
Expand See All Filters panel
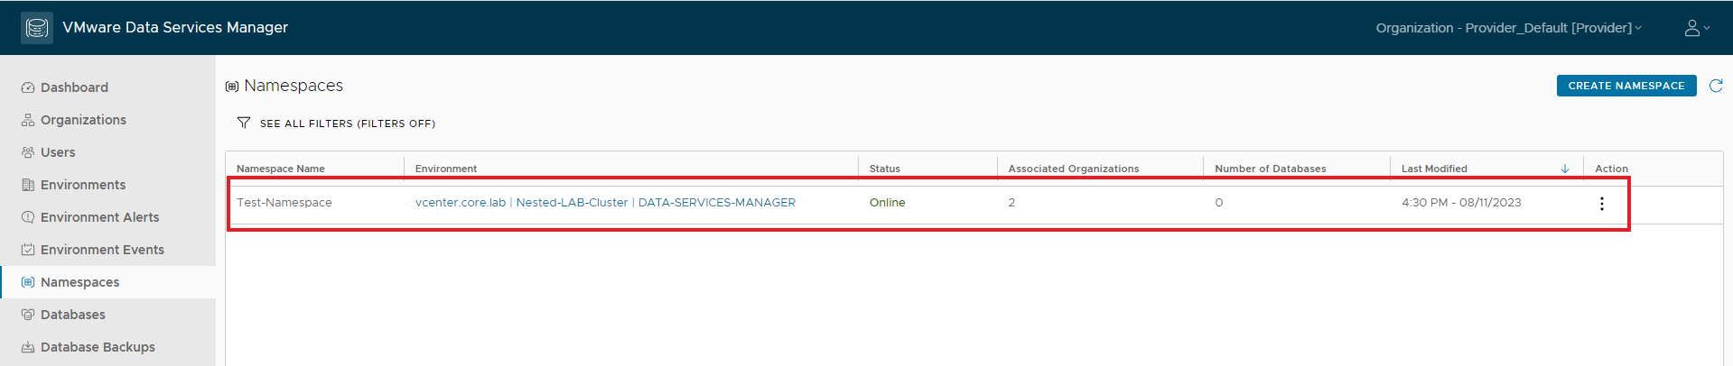tap(348, 124)
